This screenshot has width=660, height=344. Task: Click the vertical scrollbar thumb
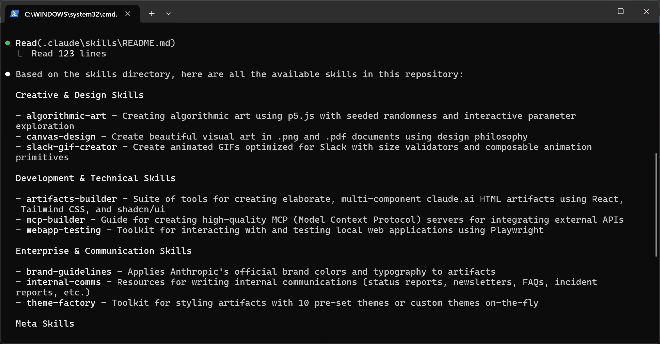[x=656, y=205]
